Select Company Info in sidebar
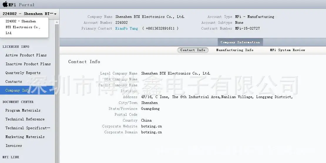Screen dimensions: 326x163 (27, 90)
